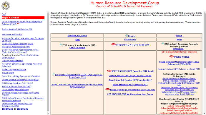Click the new badge beside PUBLIC NOTICE
Image resolution: width=206 pixels, height=115 pixels.
(x=171, y=56)
